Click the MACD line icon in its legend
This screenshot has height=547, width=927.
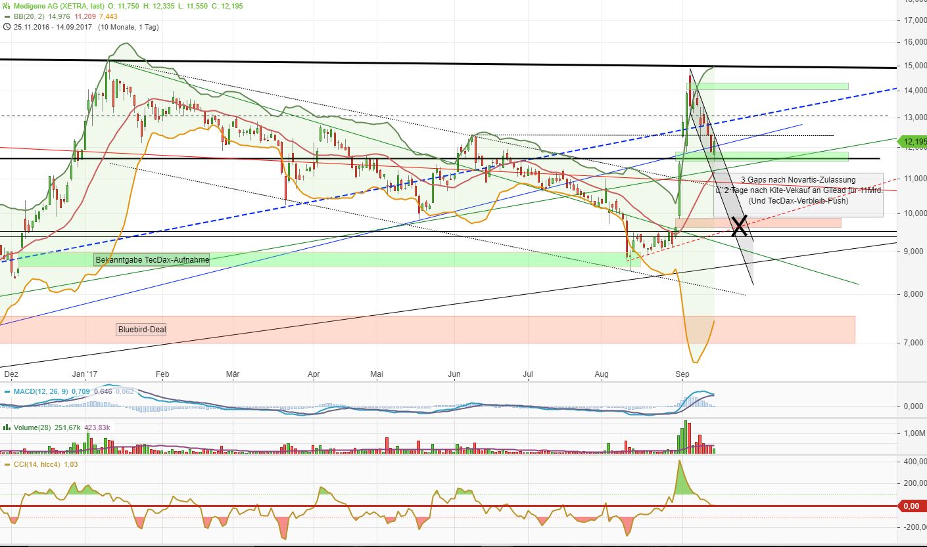[x=6, y=391]
